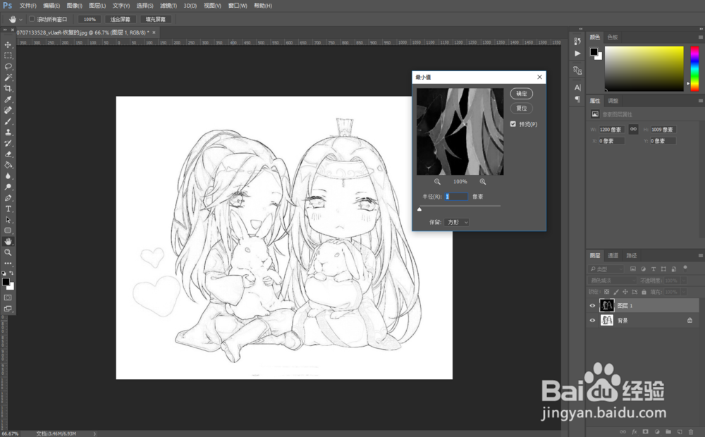Select the Move tool
705x437 pixels.
[x=8, y=44]
